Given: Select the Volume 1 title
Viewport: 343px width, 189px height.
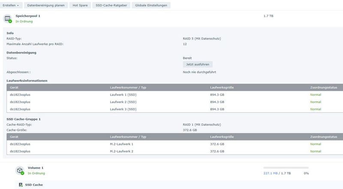Looking at the screenshot, I should (36, 168).
